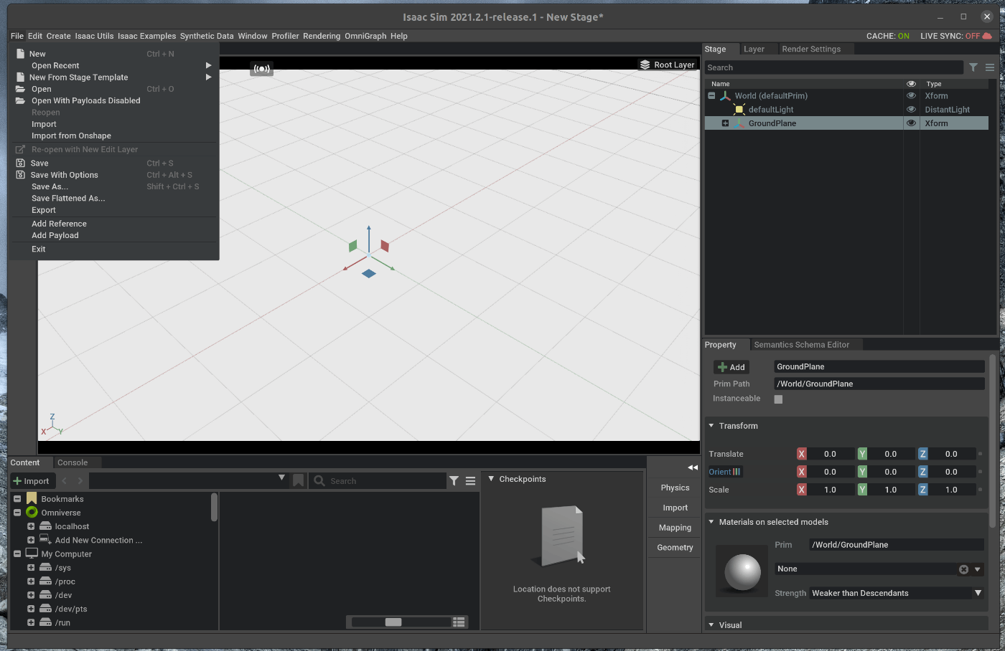The image size is (1005, 651).
Task: Toggle visibility of the World prim
Action: [x=911, y=95]
